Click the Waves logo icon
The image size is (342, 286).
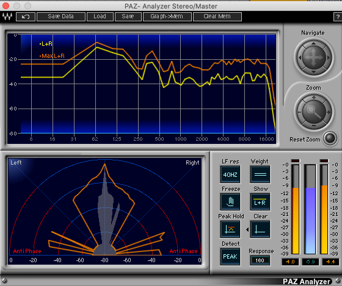(7, 16)
